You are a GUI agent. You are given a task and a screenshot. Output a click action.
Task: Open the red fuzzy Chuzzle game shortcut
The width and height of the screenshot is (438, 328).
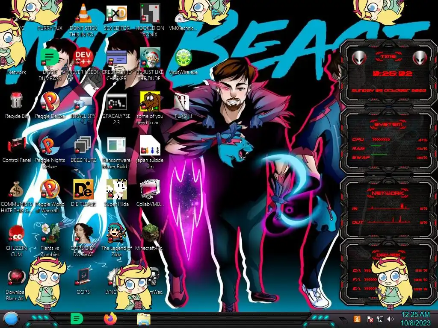[17, 234]
